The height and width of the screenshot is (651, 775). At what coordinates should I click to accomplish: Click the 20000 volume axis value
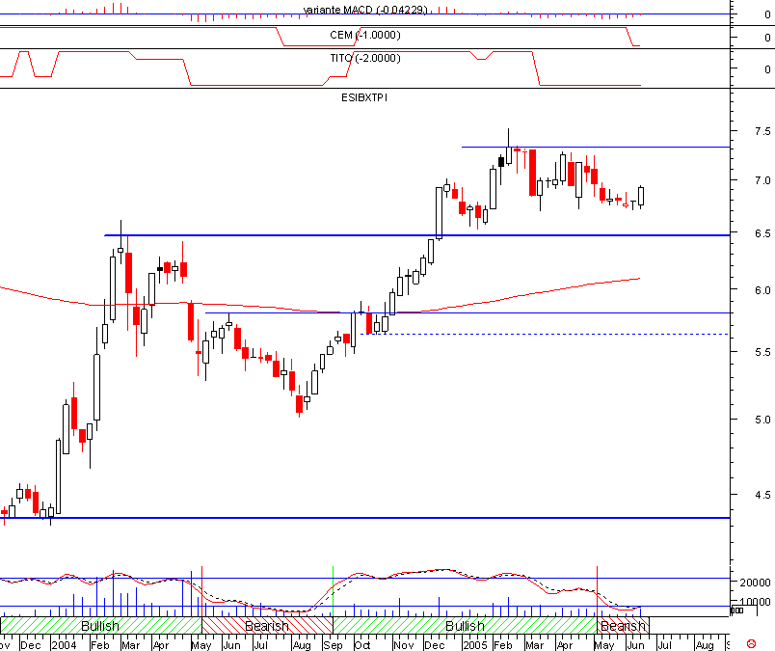point(755,583)
